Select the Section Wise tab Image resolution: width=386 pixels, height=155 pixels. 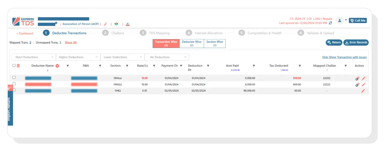pos(214,43)
